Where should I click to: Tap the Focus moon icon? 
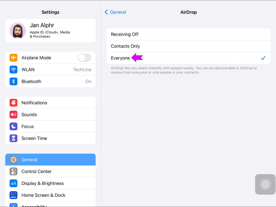14,126
